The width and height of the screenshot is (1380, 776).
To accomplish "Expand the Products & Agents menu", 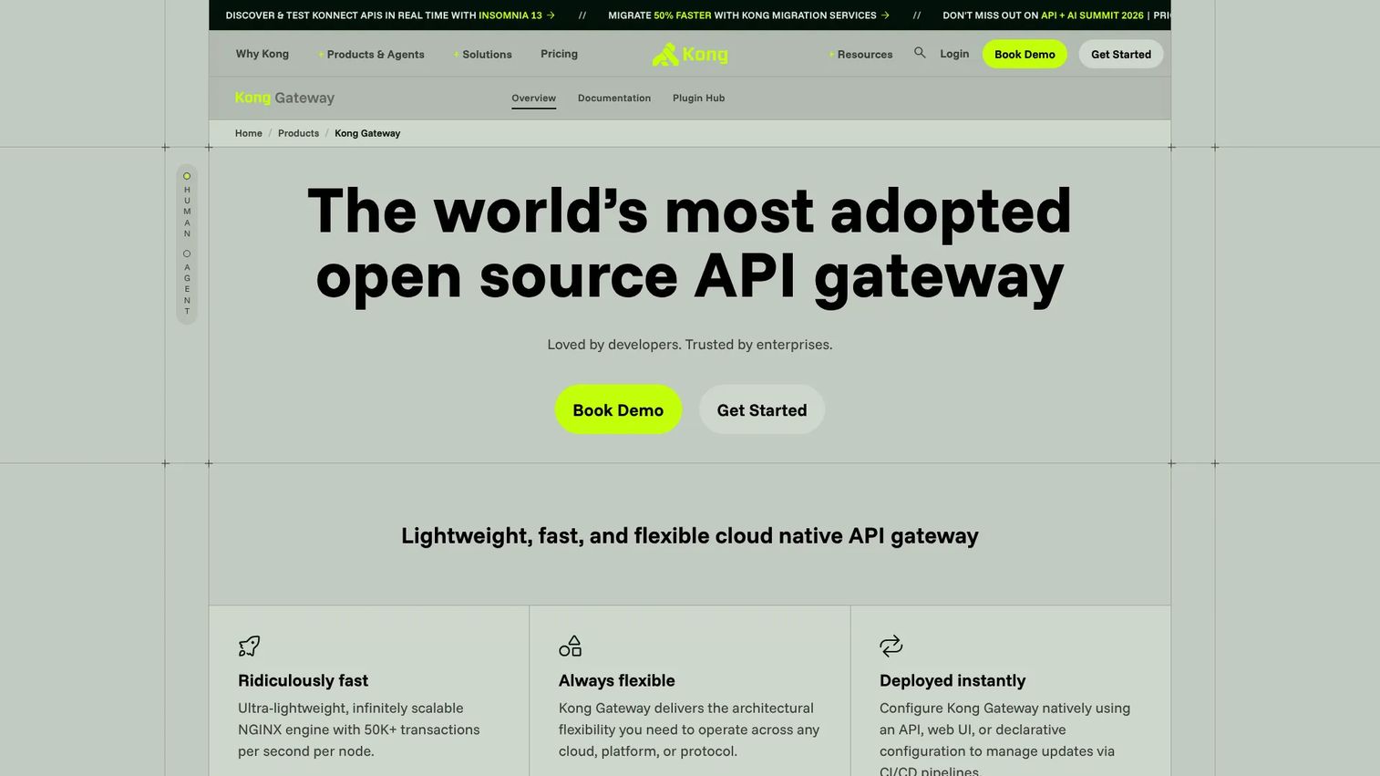I will point(371,55).
